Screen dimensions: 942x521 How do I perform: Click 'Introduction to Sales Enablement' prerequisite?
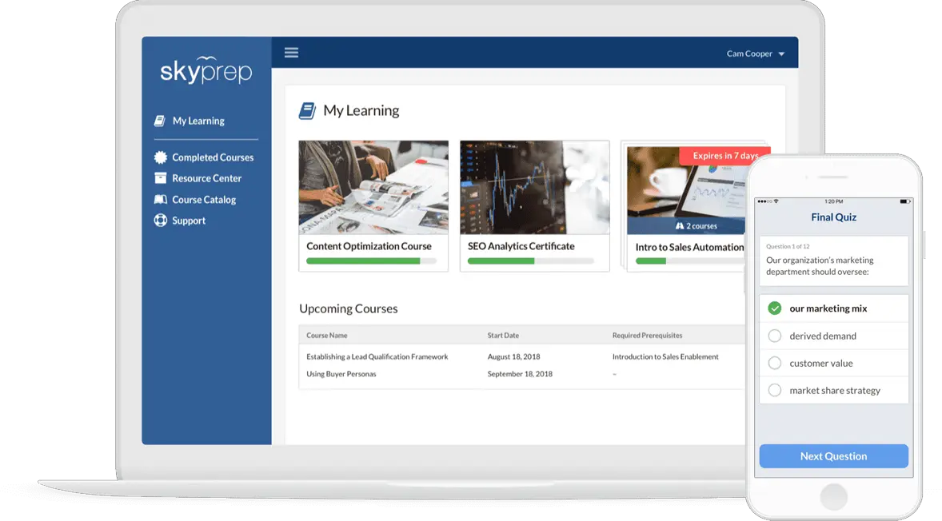pyautogui.click(x=665, y=356)
